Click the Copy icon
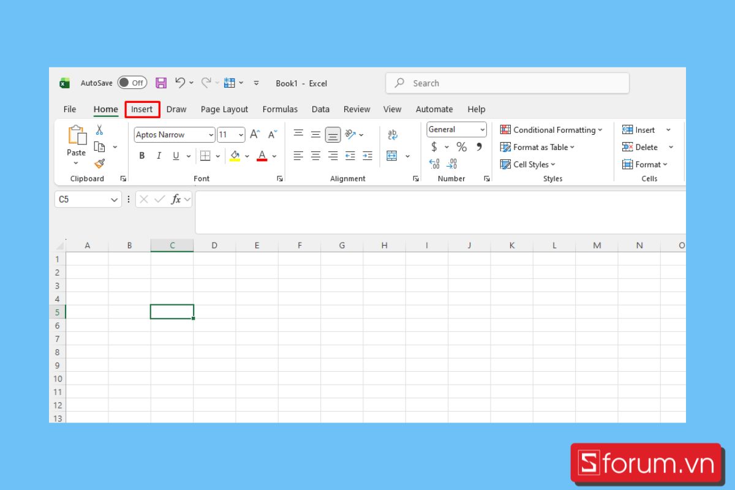735x490 pixels. [x=99, y=147]
